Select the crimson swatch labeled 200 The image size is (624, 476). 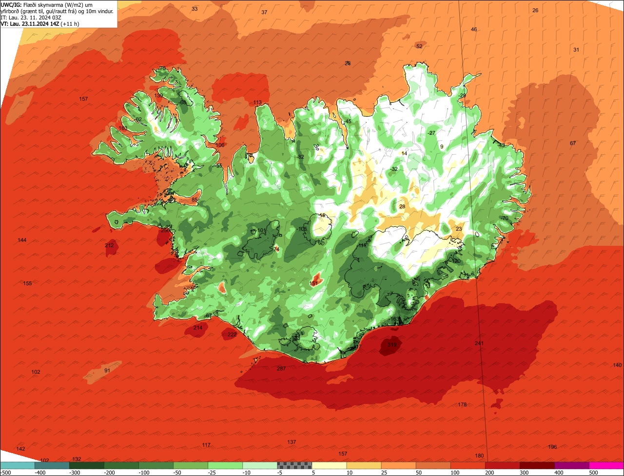[502, 465]
